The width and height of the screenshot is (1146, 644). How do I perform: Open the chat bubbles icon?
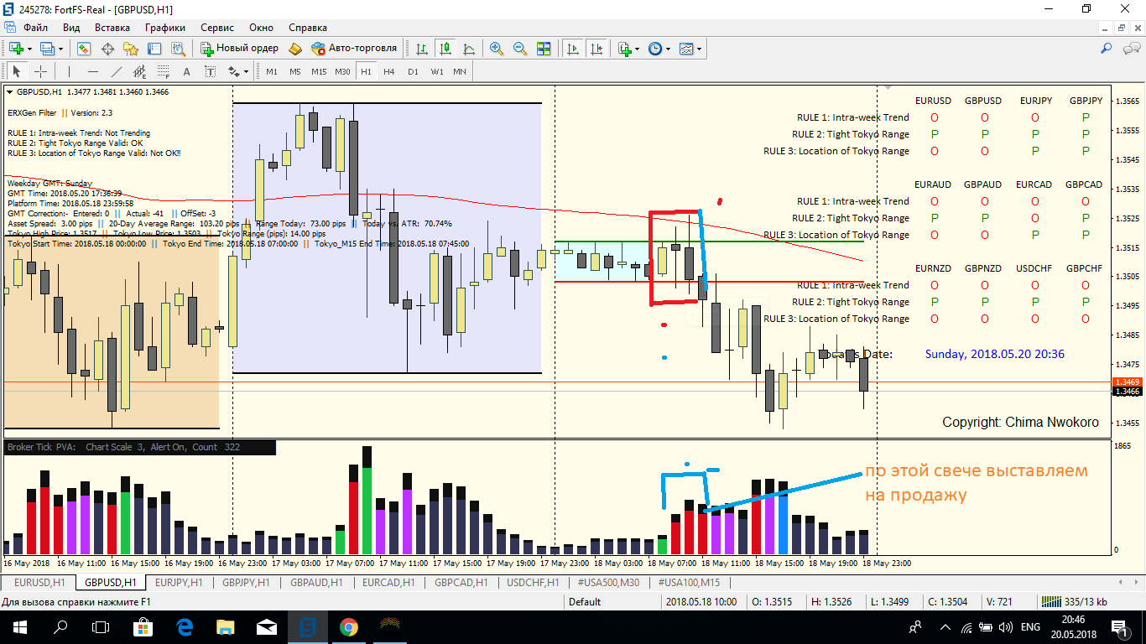coord(1129,49)
